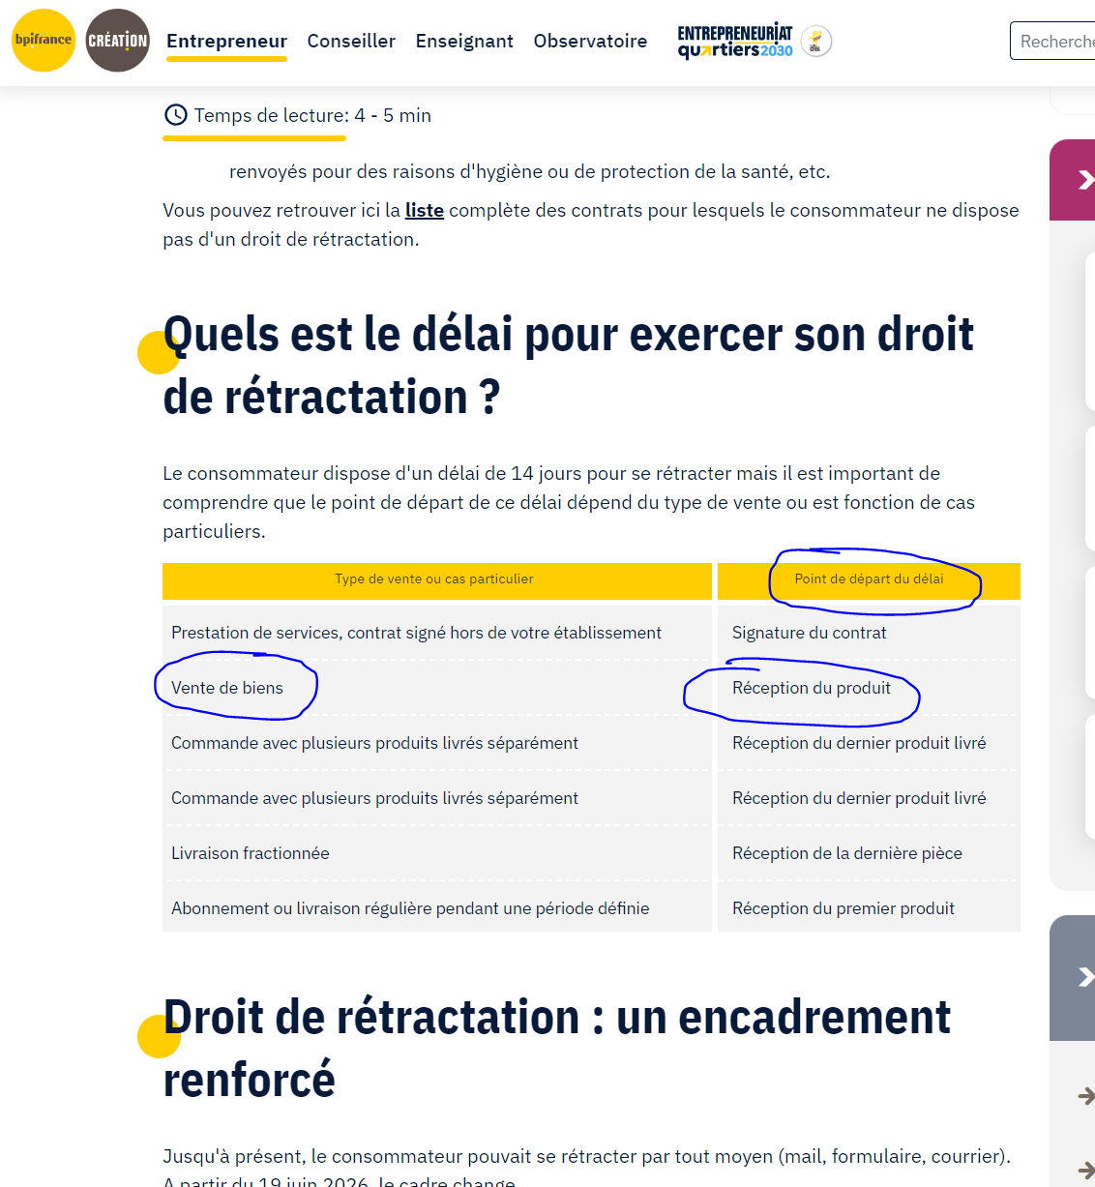Click the Création round logo
The image size is (1095, 1187).
click(118, 41)
